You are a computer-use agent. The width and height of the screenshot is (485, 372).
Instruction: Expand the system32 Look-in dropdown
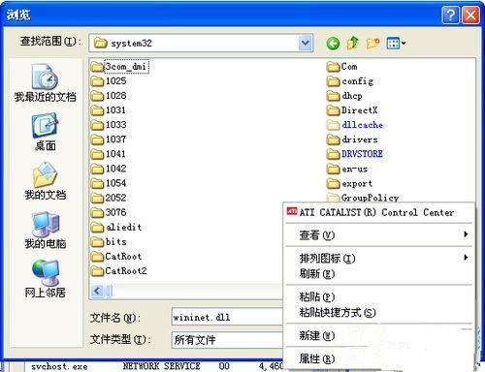[306, 43]
